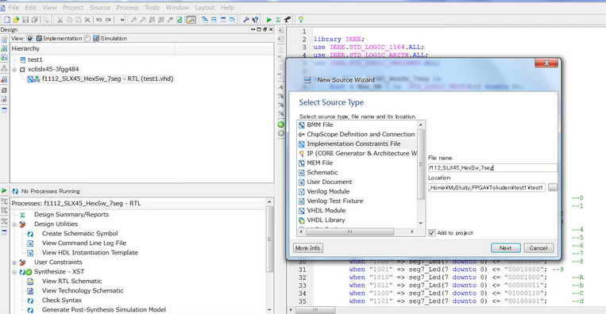Select User Document in the source type list
Screen dimensions: 606x314
(330, 182)
